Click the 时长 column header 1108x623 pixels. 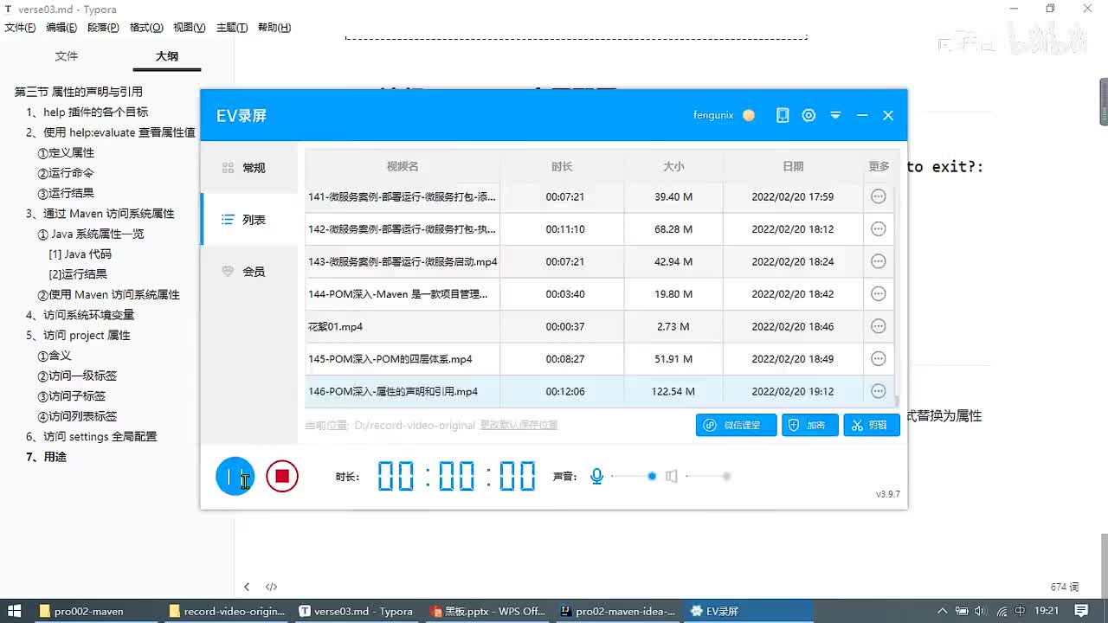coord(562,166)
